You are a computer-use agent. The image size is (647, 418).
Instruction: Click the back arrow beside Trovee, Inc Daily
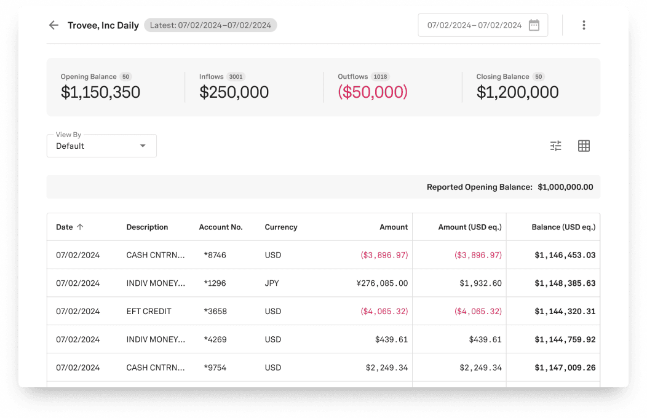[54, 25]
